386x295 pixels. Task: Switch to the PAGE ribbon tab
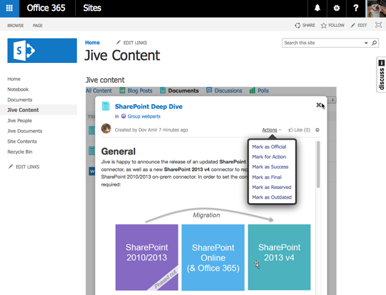38,26
